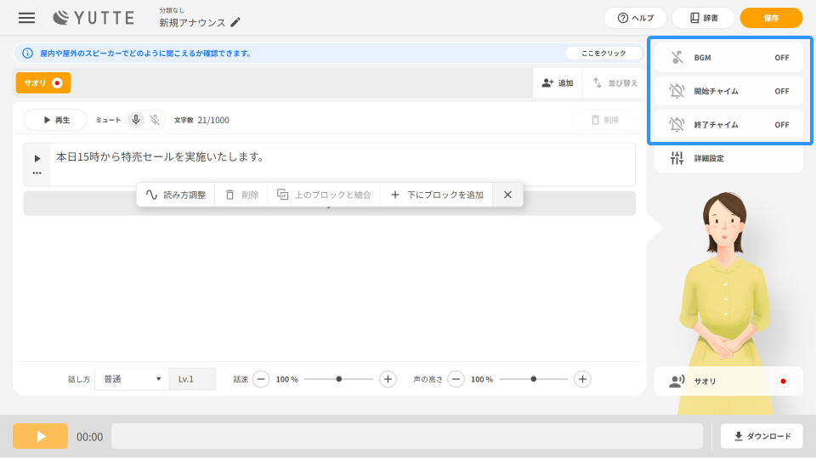This screenshot has height=459, width=816.
Task: Increase speaking speed with plus button
Action: 388,379
